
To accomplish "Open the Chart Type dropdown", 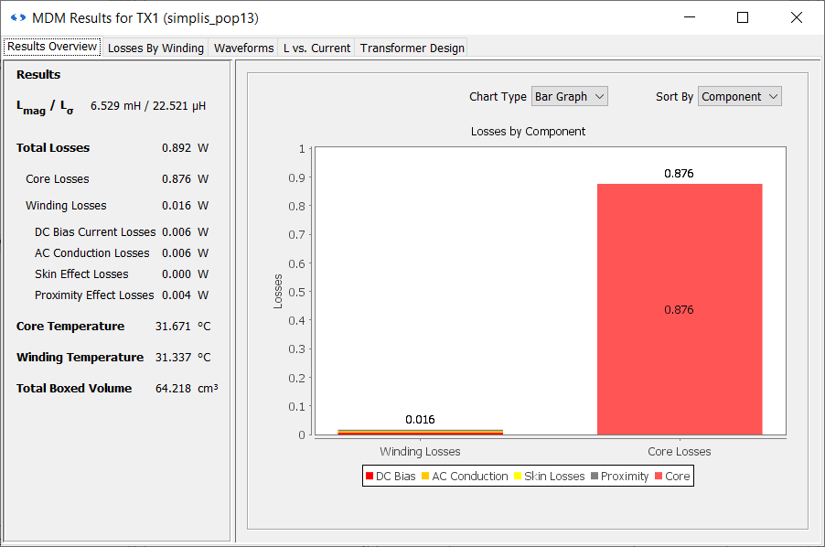I will (569, 96).
